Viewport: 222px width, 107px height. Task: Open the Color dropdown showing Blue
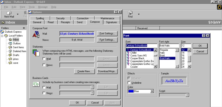[x=152, y=91]
